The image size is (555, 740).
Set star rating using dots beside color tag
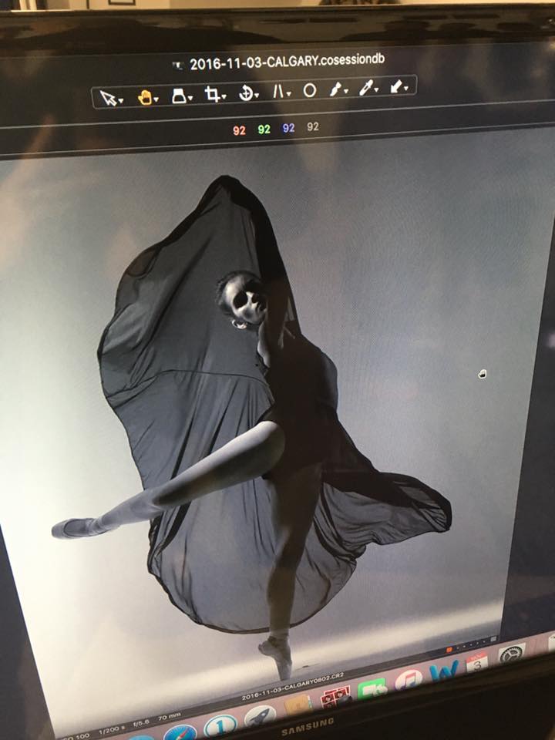tap(472, 644)
